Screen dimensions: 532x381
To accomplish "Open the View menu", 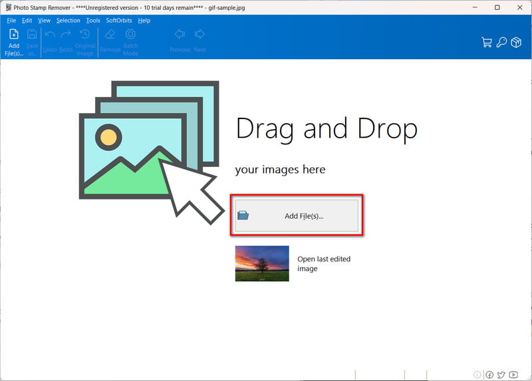I will (x=44, y=21).
